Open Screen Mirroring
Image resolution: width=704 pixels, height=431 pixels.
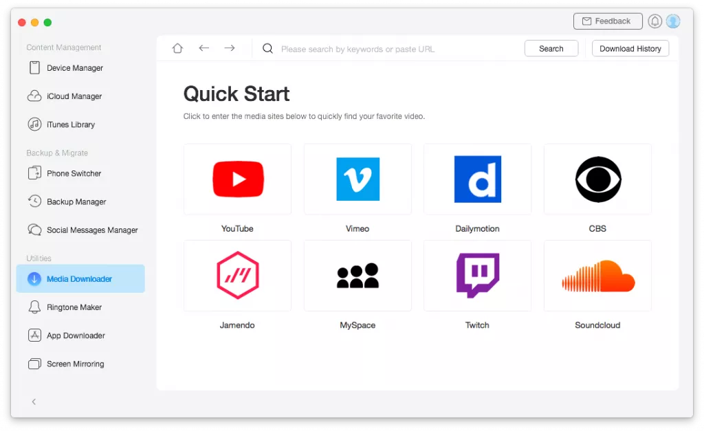point(80,364)
